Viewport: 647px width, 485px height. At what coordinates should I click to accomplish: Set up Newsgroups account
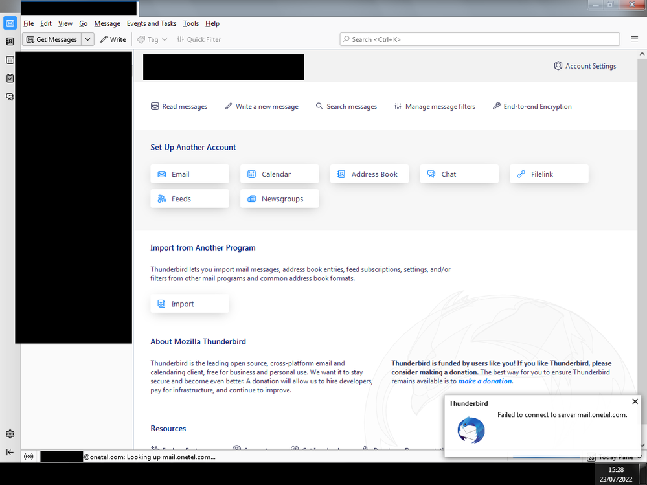click(280, 199)
